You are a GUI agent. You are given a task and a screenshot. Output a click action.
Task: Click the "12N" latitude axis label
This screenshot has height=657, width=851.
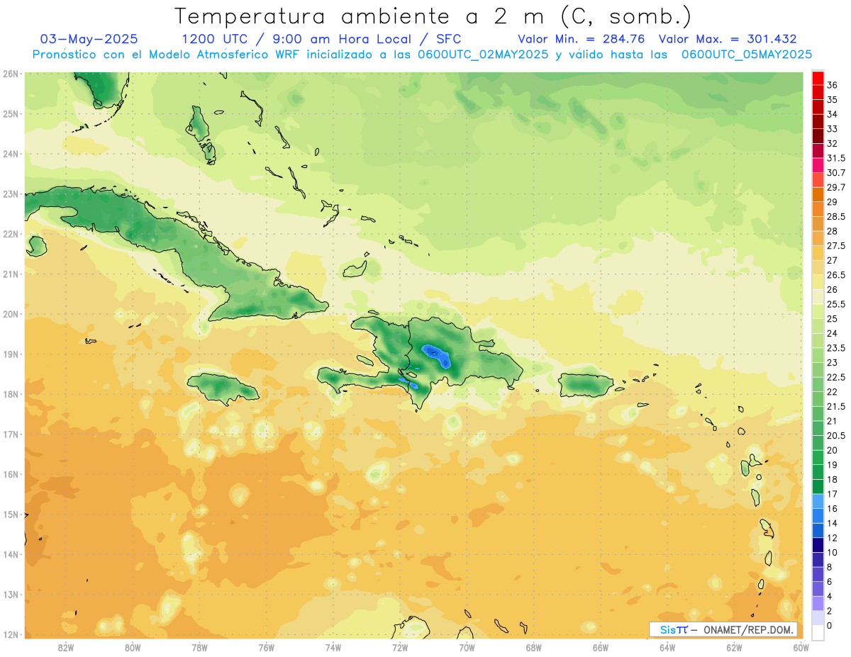[11, 634]
